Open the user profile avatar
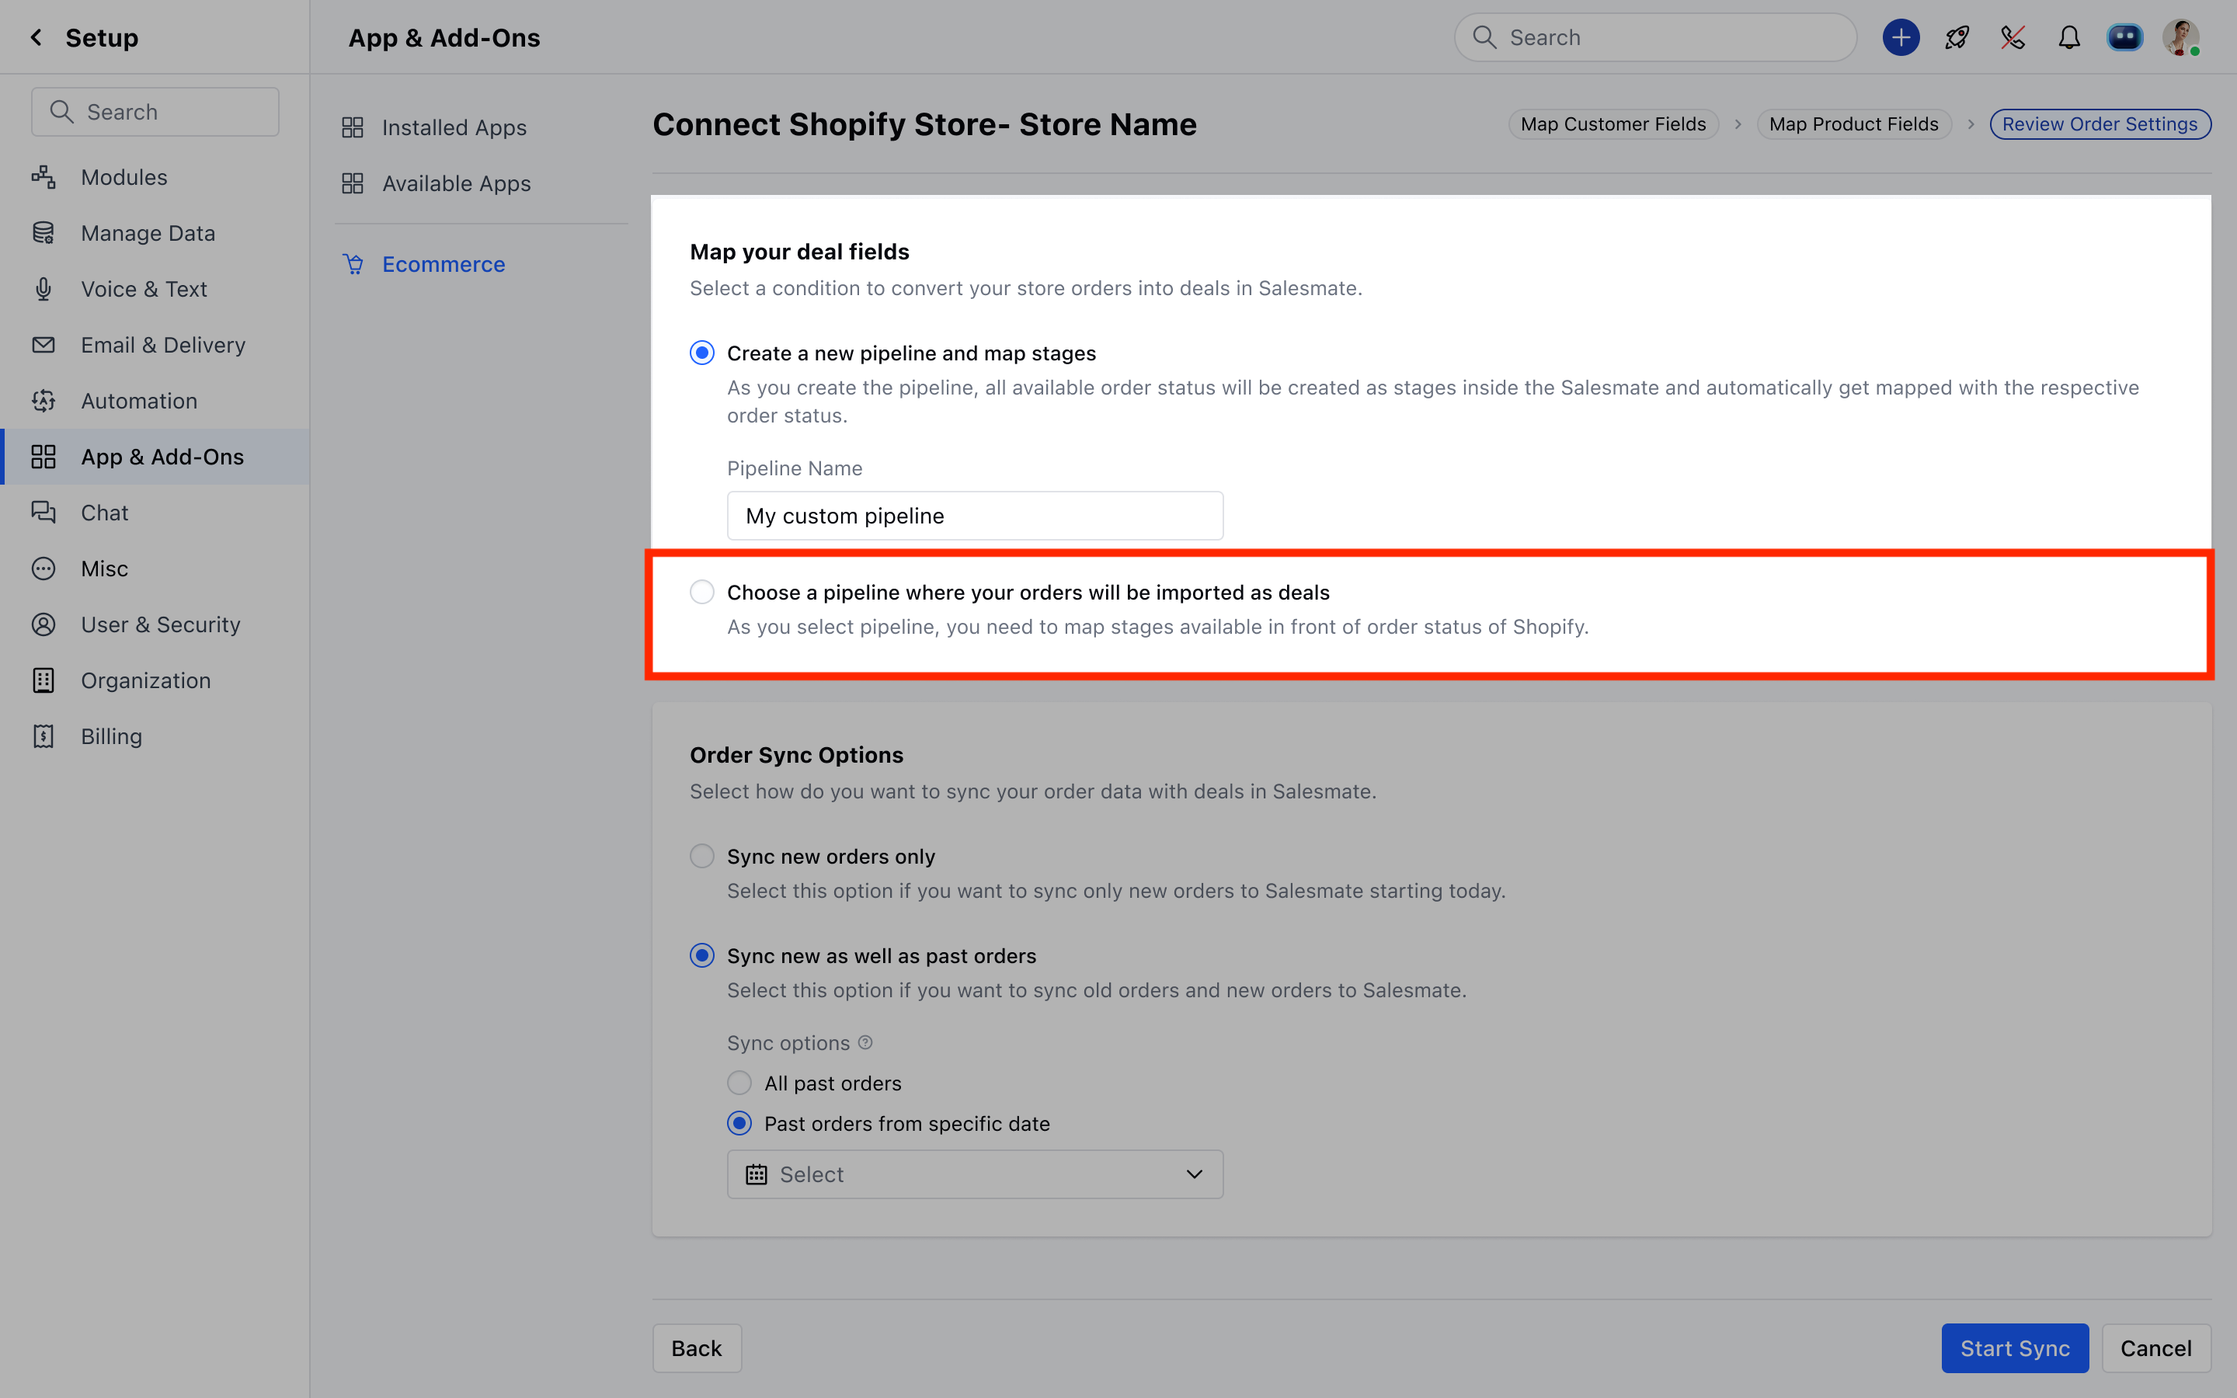This screenshot has height=1398, width=2237. 2180,37
